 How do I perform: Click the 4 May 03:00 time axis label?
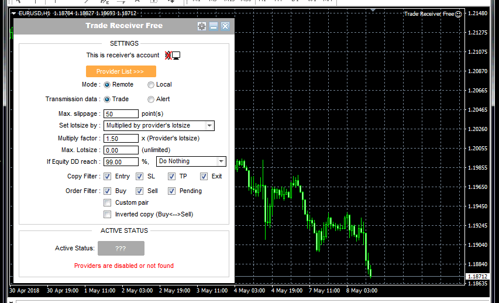[x=249, y=291]
